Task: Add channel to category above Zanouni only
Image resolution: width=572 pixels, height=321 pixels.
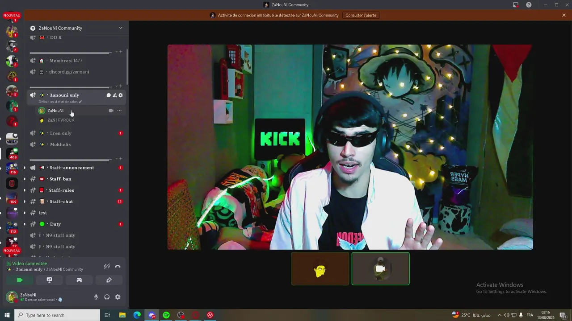Action: [121, 86]
